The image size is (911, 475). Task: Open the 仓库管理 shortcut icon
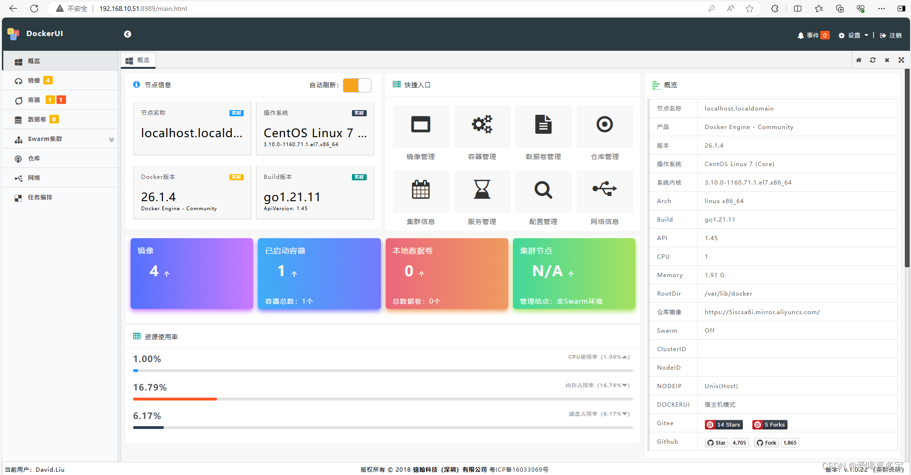[605, 124]
